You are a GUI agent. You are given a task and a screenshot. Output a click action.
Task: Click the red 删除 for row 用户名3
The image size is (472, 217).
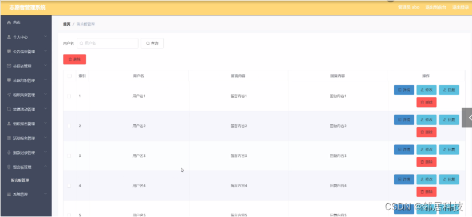tap(426, 162)
